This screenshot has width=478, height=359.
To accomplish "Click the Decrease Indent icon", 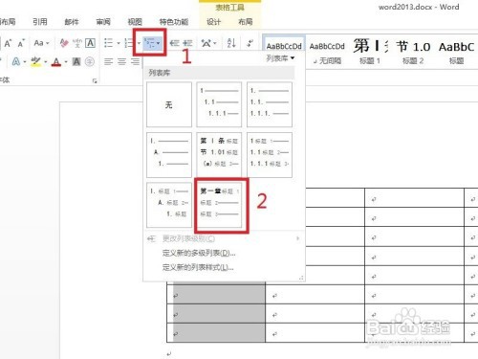I will tap(174, 43).
